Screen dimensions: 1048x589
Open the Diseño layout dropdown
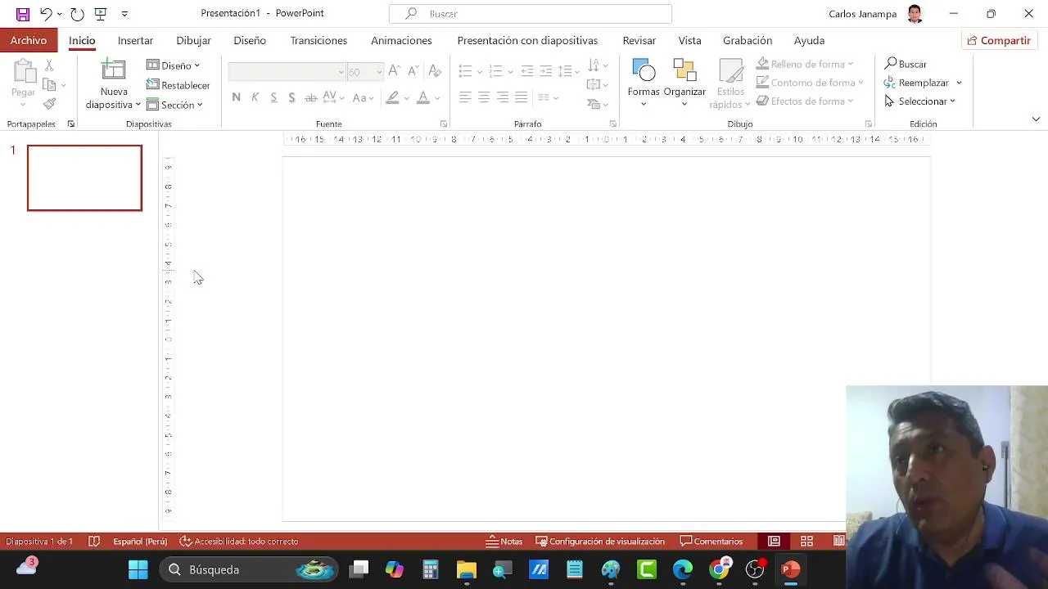pyautogui.click(x=173, y=65)
